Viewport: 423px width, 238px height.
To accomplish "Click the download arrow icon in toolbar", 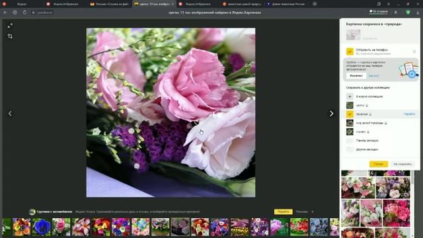I will pos(418,13).
